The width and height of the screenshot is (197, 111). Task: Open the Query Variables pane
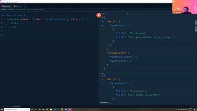pyautogui.click(x=6, y=106)
